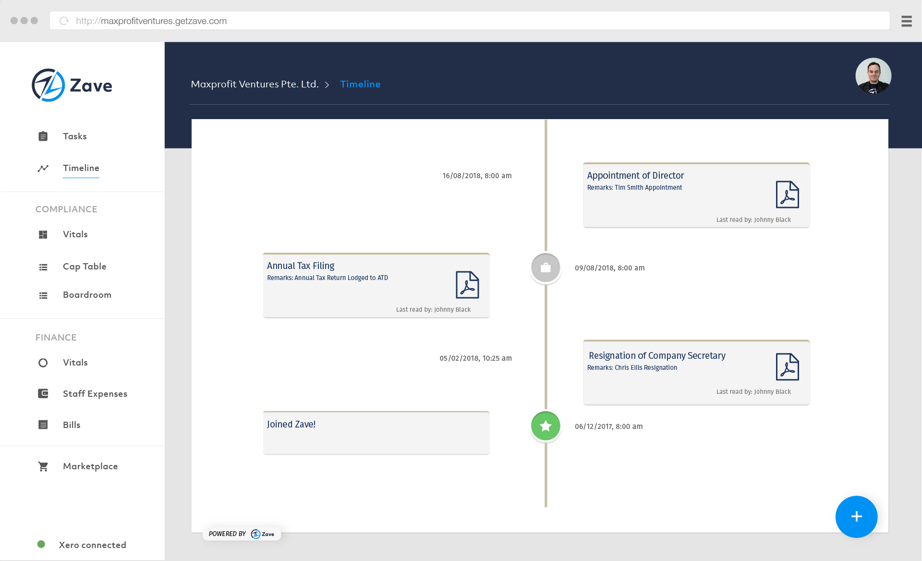Open the Boardroom section
The width and height of the screenshot is (922, 561).
point(87,295)
